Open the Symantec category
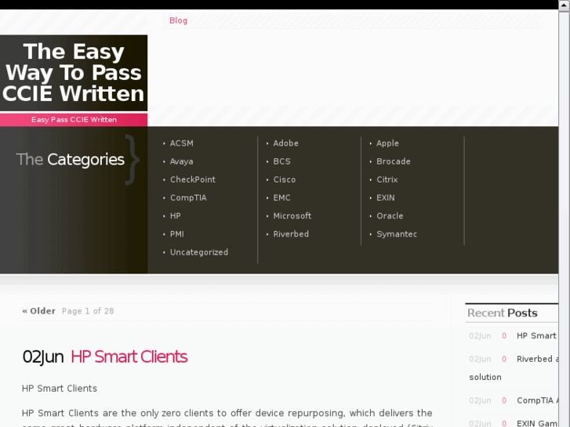Screen dimensions: 570x427 click(x=397, y=234)
